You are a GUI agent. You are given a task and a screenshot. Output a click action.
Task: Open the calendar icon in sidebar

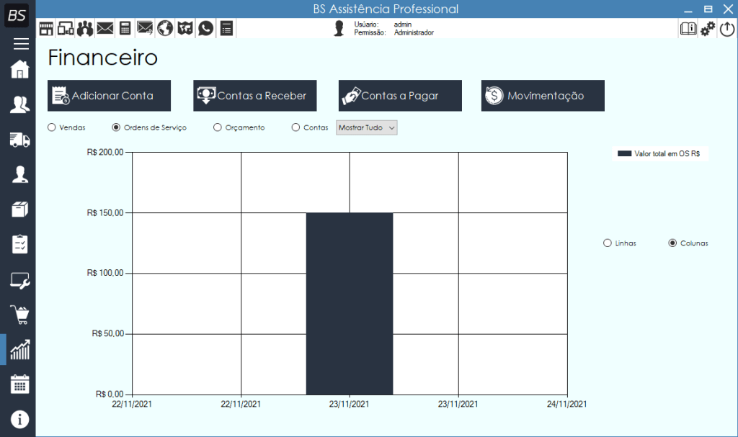[x=20, y=384]
